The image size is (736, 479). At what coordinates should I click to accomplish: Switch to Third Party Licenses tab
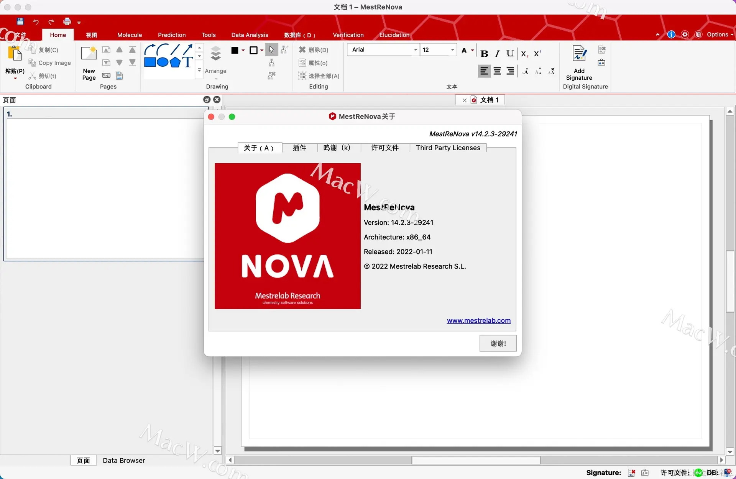click(x=448, y=148)
